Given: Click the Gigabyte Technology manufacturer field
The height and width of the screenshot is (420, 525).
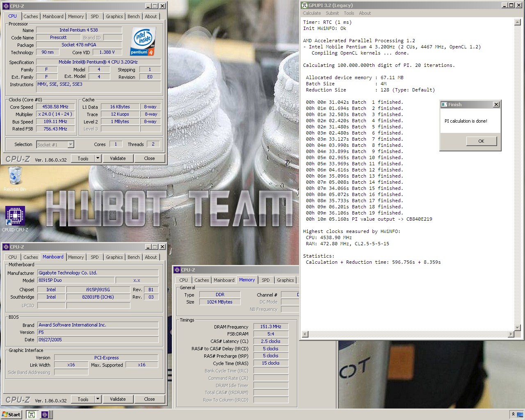Looking at the screenshot, I should [98, 273].
